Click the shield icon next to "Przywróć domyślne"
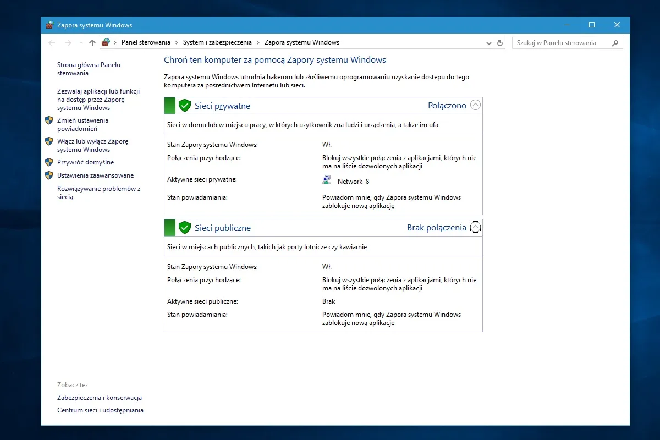This screenshot has height=440, width=660. point(51,162)
